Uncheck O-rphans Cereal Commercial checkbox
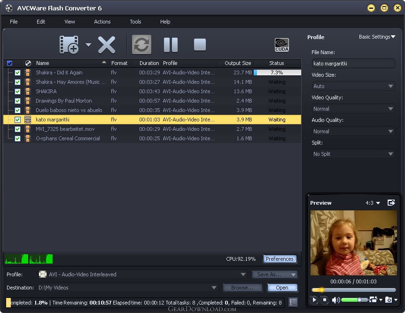Viewport: 405px width, 313px height. tap(17, 139)
